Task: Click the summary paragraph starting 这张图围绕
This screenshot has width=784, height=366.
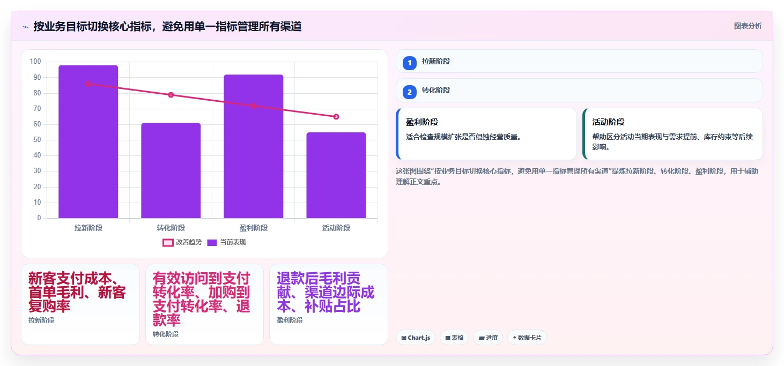Action: point(577,176)
